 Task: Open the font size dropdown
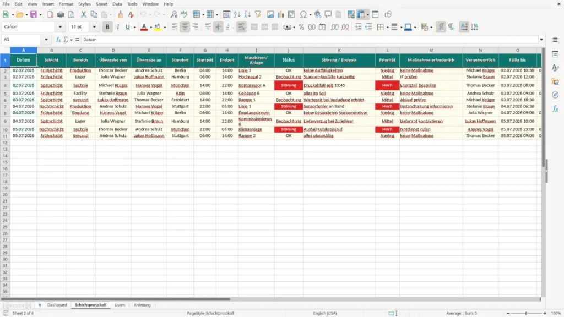94,27
